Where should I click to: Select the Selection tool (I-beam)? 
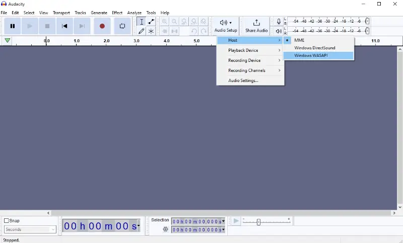pyautogui.click(x=142, y=22)
